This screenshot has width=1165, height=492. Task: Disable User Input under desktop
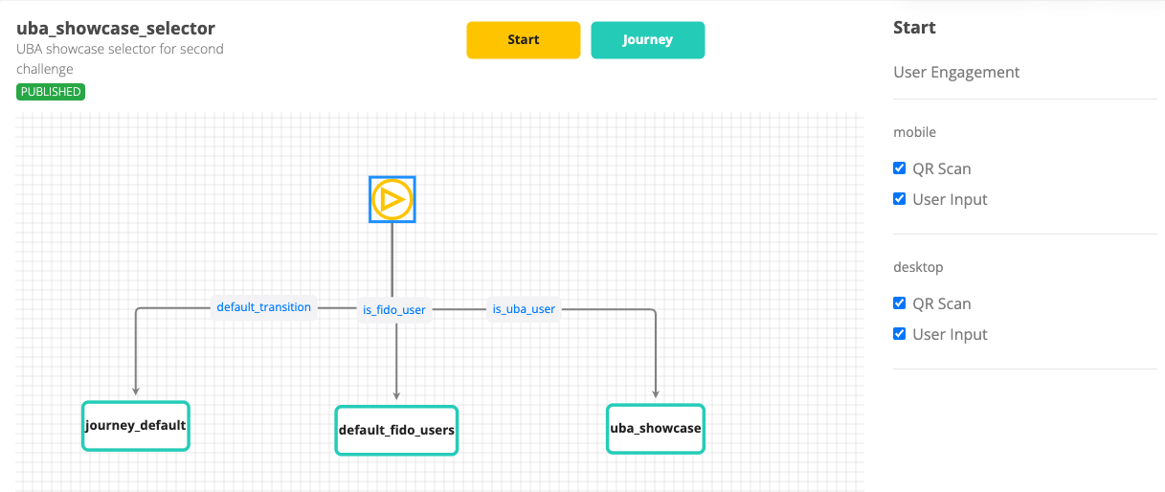pyautogui.click(x=899, y=334)
